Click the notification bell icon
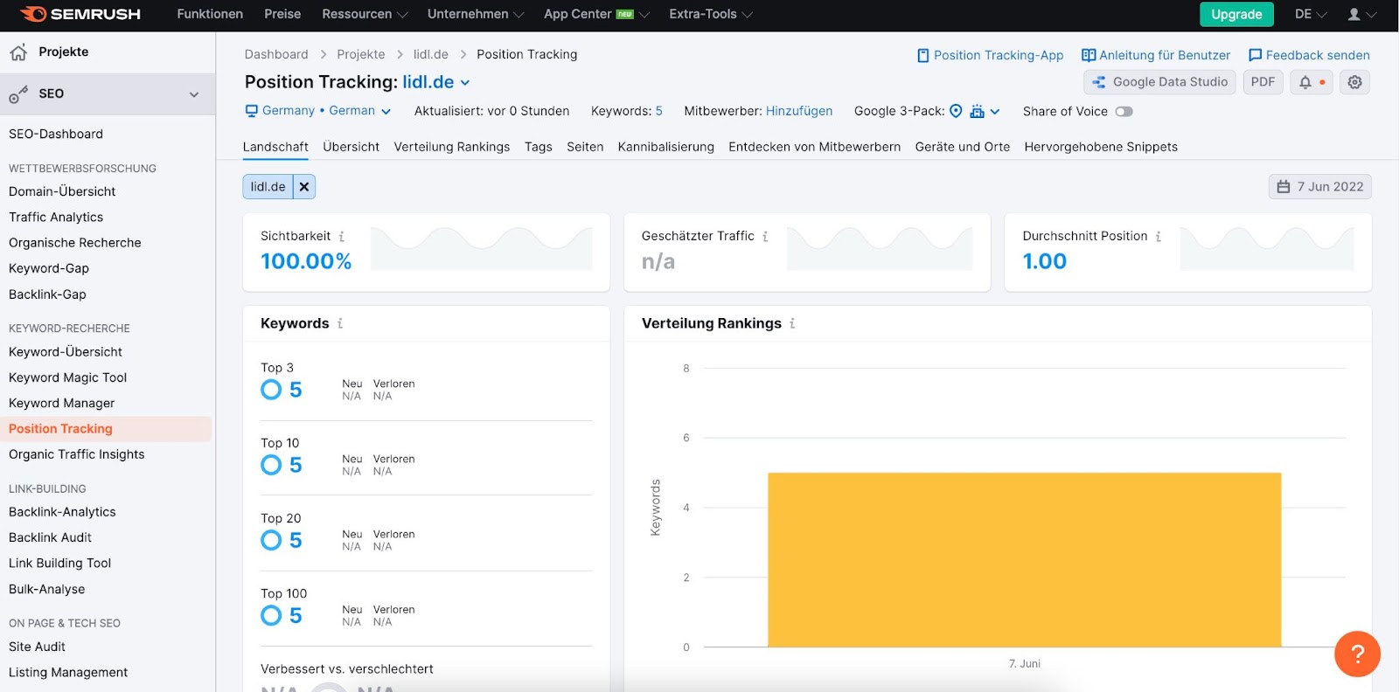Viewport: 1399px width, 692px height. click(x=1305, y=82)
